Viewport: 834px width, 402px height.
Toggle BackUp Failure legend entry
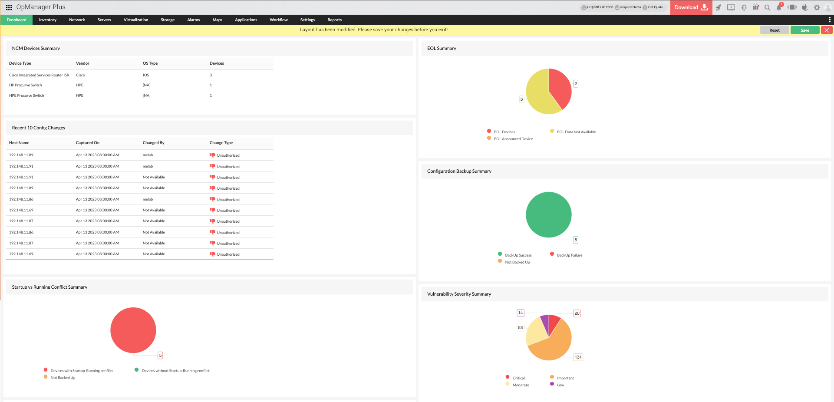coord(569,255)
